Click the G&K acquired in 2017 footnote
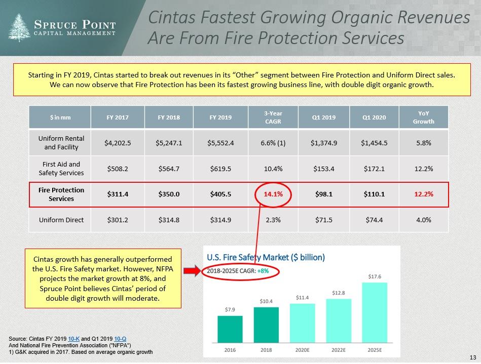 (81, 352)
